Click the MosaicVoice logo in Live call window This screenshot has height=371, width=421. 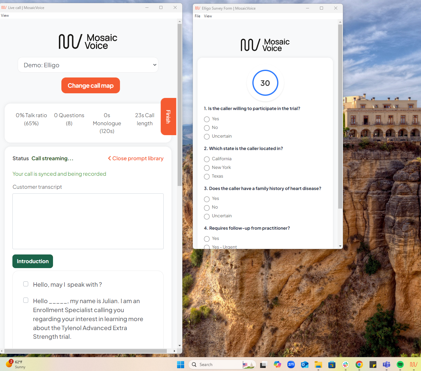coord(88,42)
